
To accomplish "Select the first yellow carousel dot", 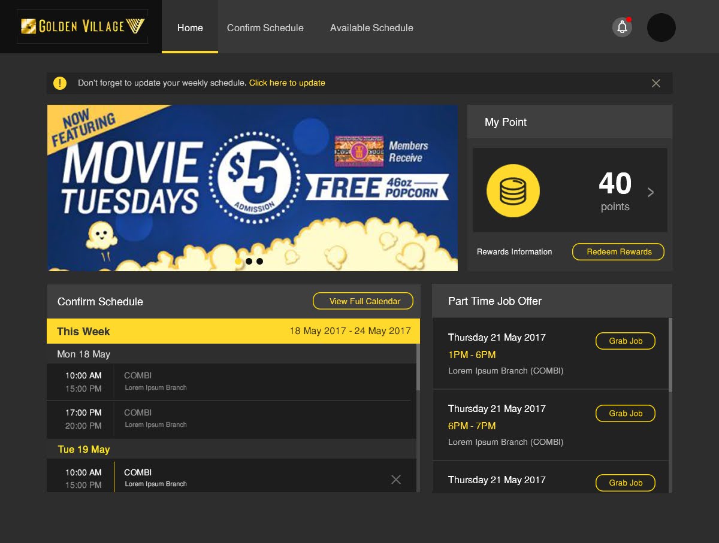I will tap(238, 261).
